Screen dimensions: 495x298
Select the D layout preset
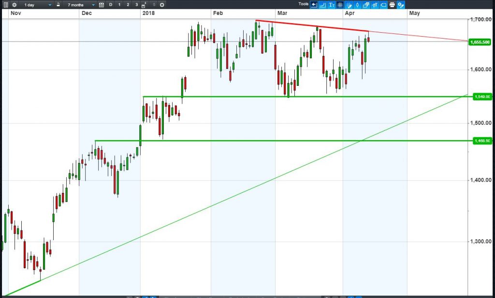click(111, 5)
